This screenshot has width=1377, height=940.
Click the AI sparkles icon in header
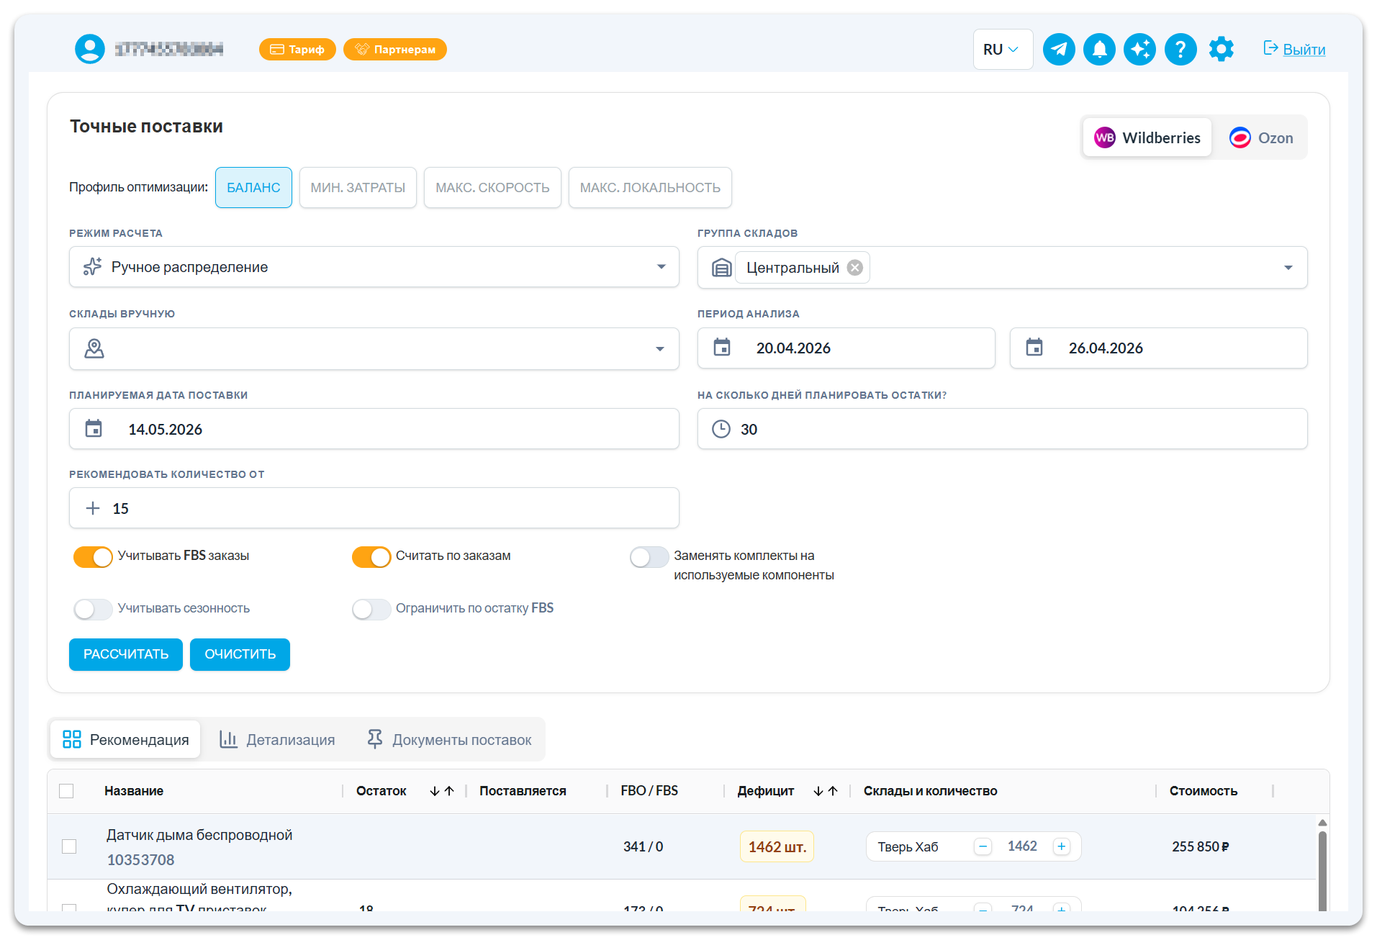pos(1139,50)
